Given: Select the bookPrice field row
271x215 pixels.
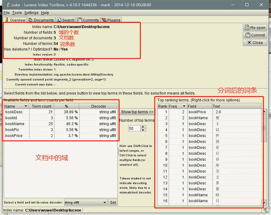Looking at the screenshot, I should [x=61, y=136].
